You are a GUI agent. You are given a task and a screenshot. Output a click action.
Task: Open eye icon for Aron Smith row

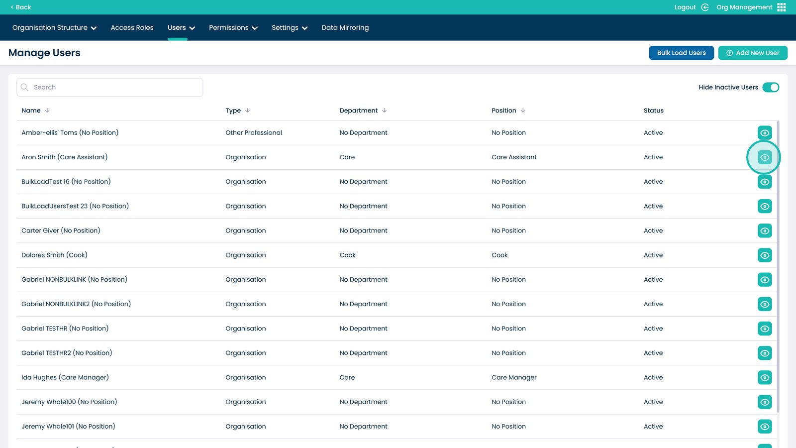765,157
